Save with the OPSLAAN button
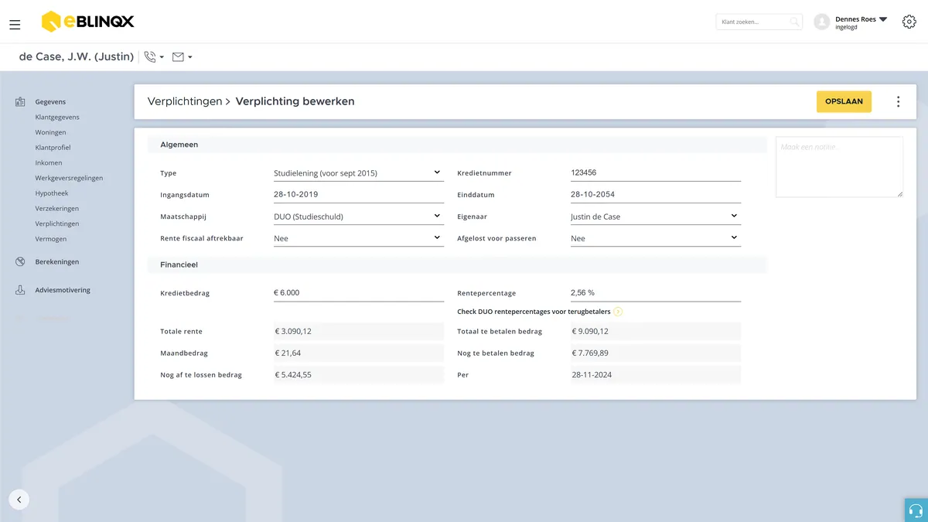 coord(844,101)
